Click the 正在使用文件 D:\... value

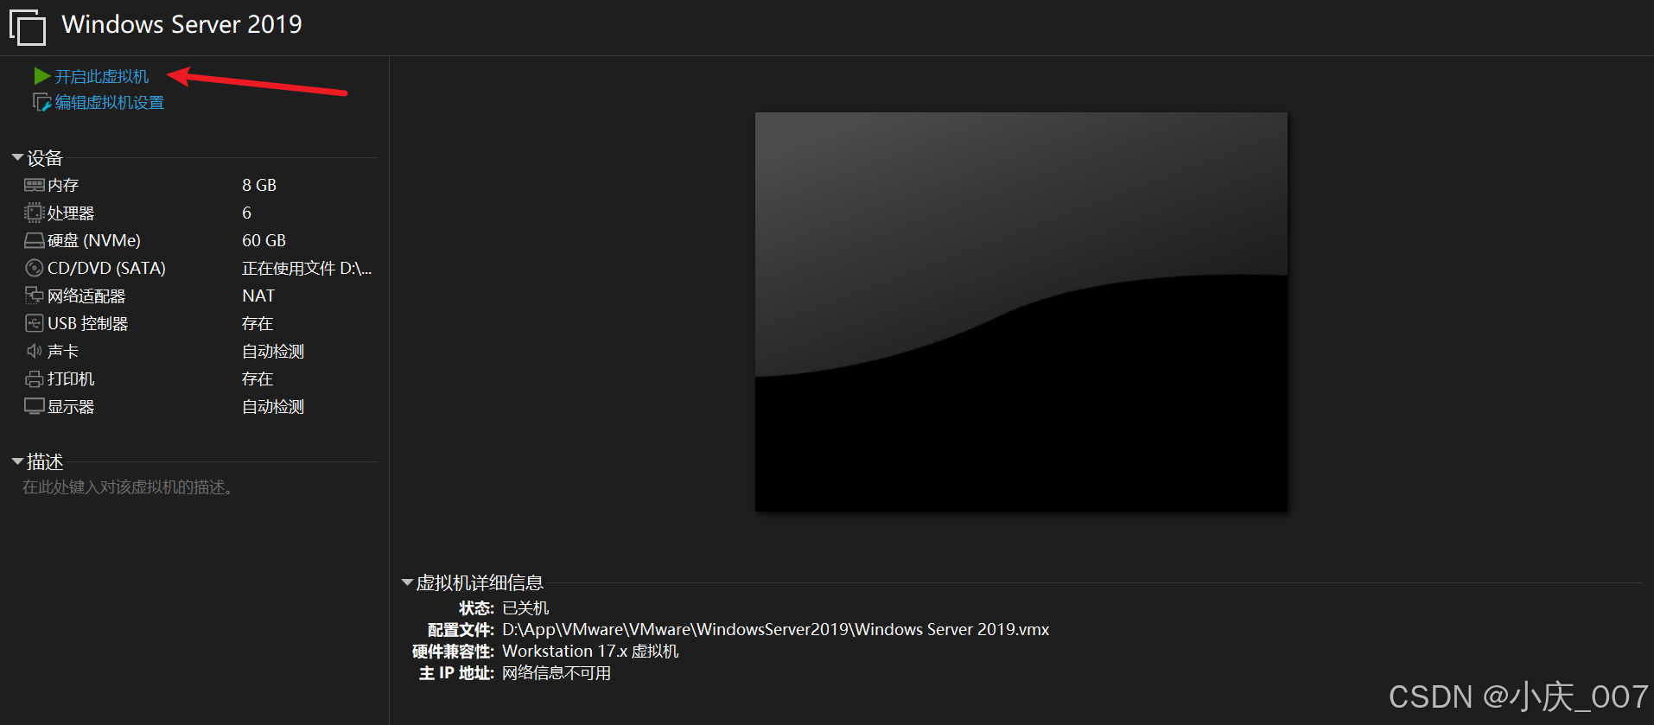tap(307, 268)
